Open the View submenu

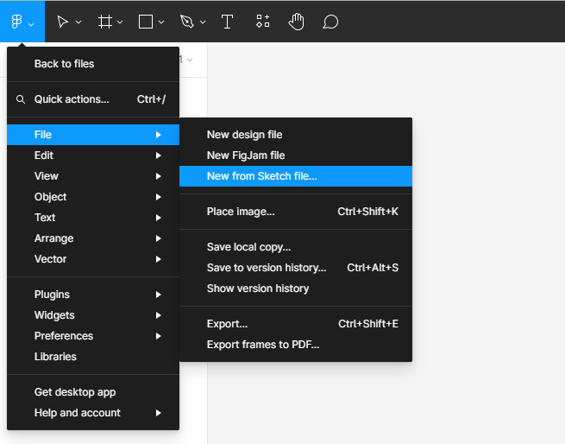(x=93, y=176)
